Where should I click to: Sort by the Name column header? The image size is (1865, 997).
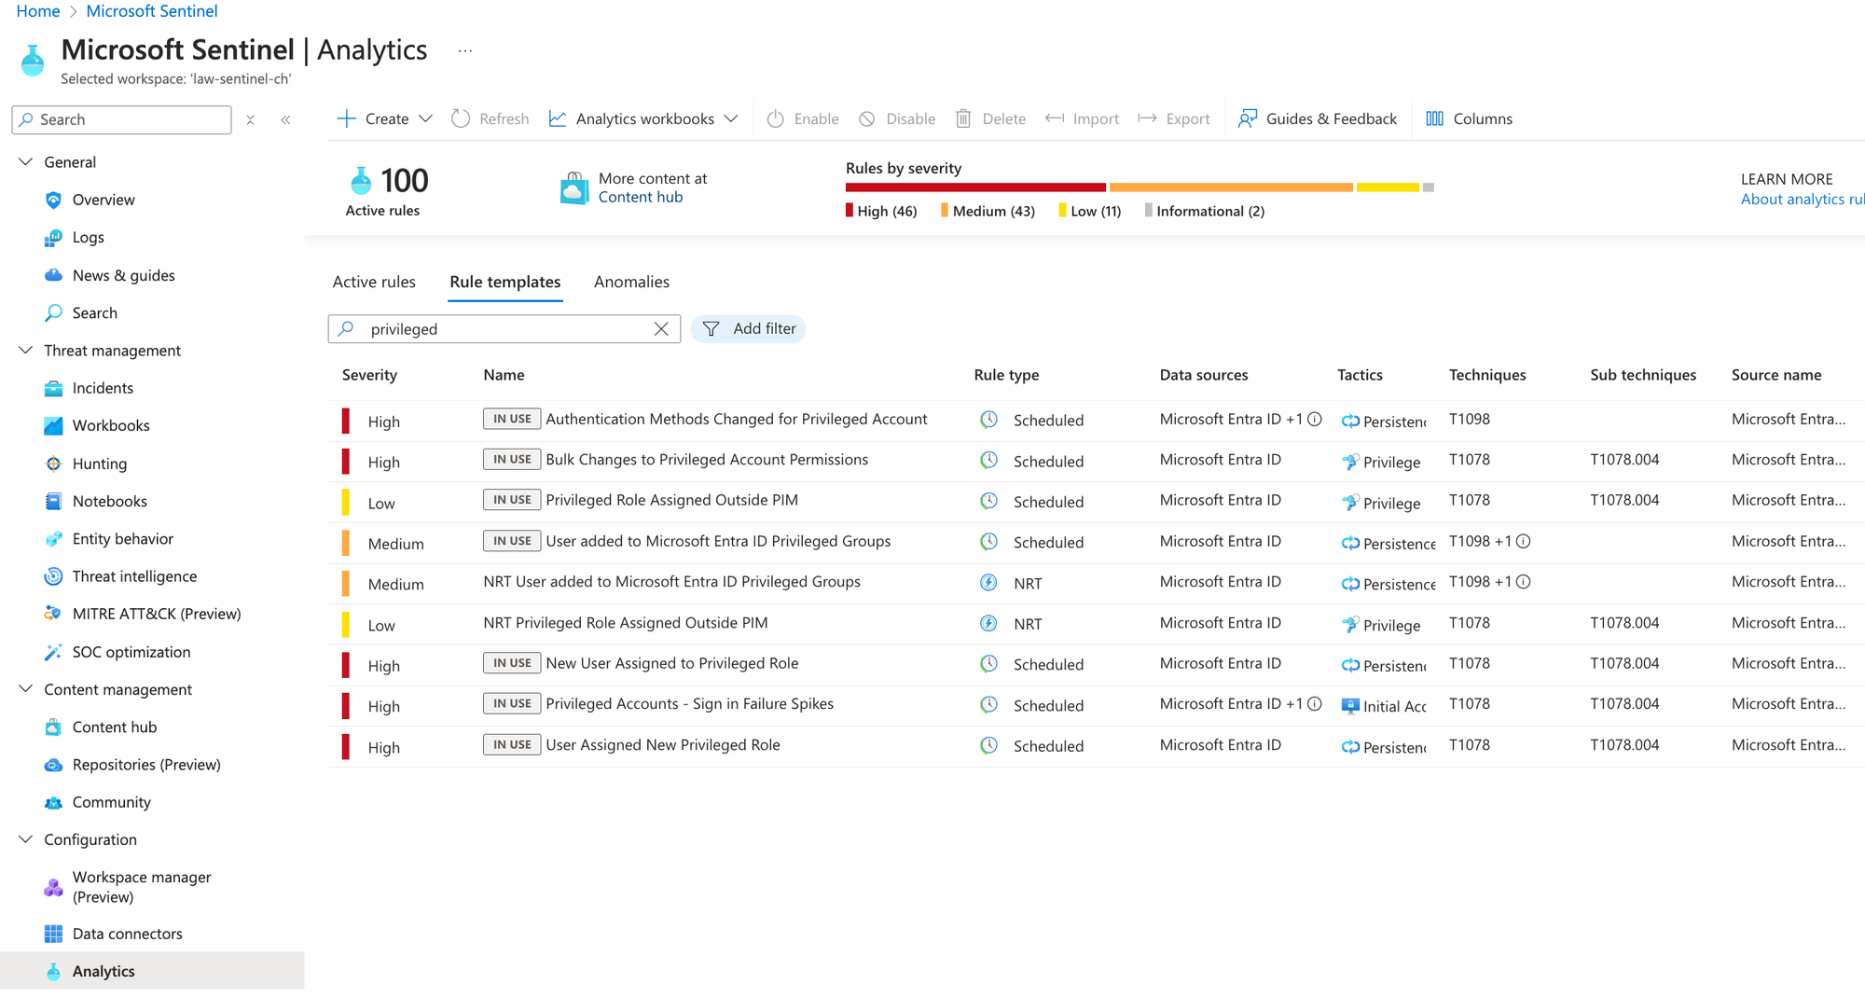click(x=504, y=375)
